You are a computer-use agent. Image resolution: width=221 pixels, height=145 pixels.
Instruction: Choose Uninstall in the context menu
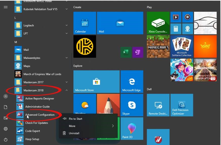pos(88,133)
